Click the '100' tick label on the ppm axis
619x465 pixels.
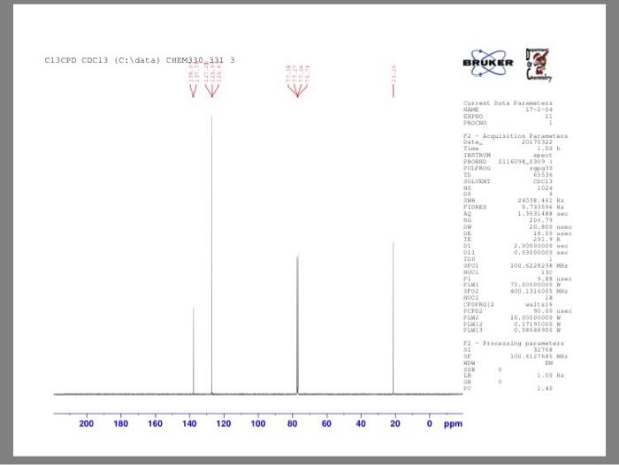coord(258,423)
